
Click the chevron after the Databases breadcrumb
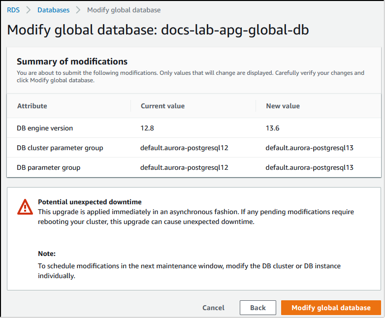[78, 10]
